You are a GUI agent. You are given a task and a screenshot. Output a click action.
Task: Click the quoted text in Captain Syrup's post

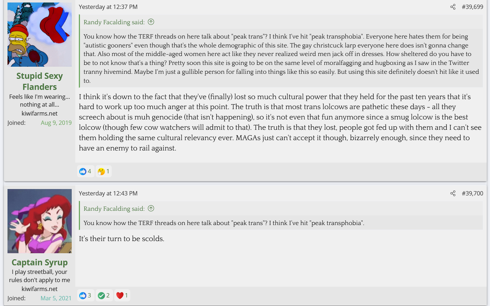[x=224, y=223]
